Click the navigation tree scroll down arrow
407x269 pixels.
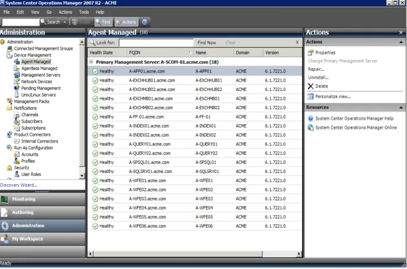tap(82, 176)
